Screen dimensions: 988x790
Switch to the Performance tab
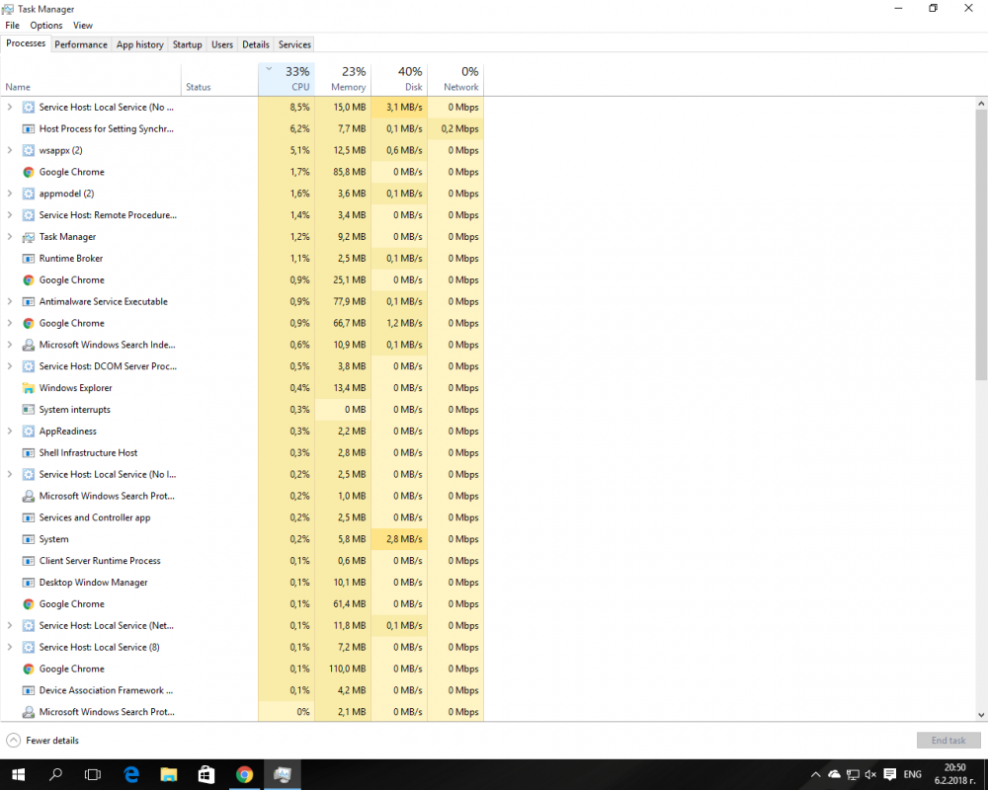coord(81,44)
